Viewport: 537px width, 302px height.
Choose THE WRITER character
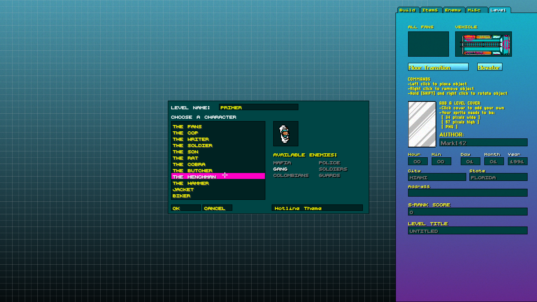218,139
